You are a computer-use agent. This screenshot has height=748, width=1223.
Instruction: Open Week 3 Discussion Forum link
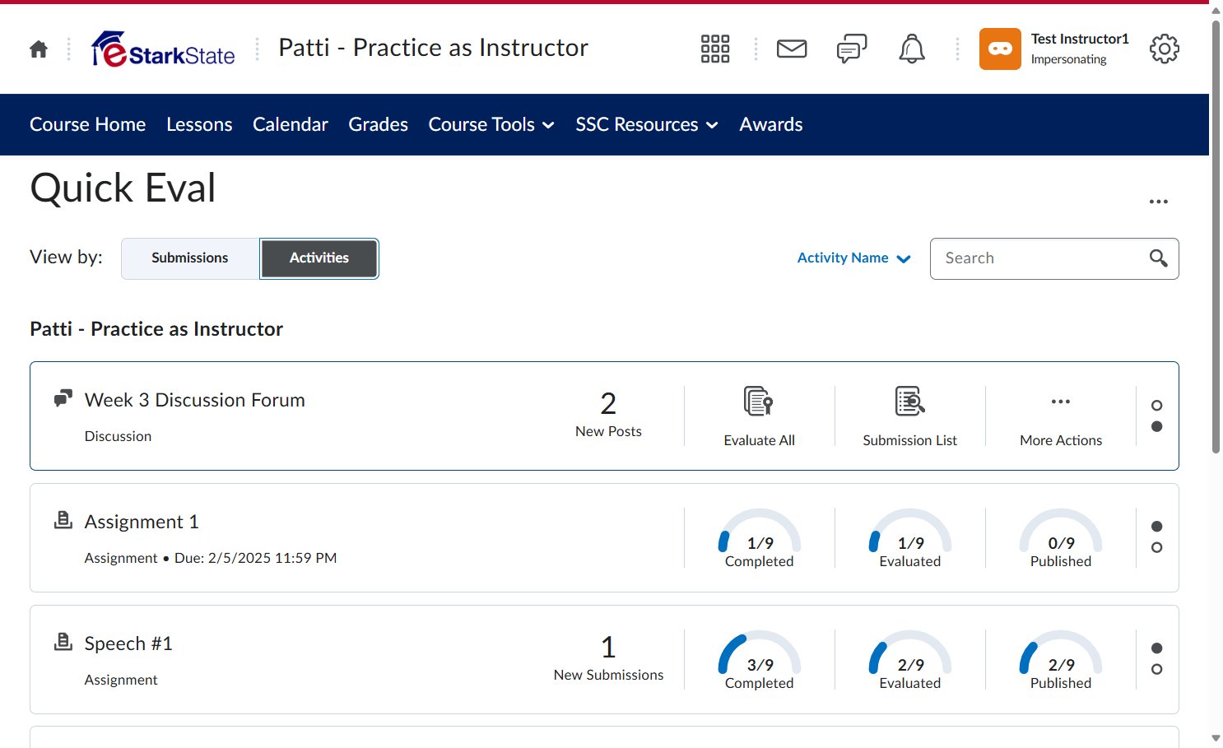195,400
